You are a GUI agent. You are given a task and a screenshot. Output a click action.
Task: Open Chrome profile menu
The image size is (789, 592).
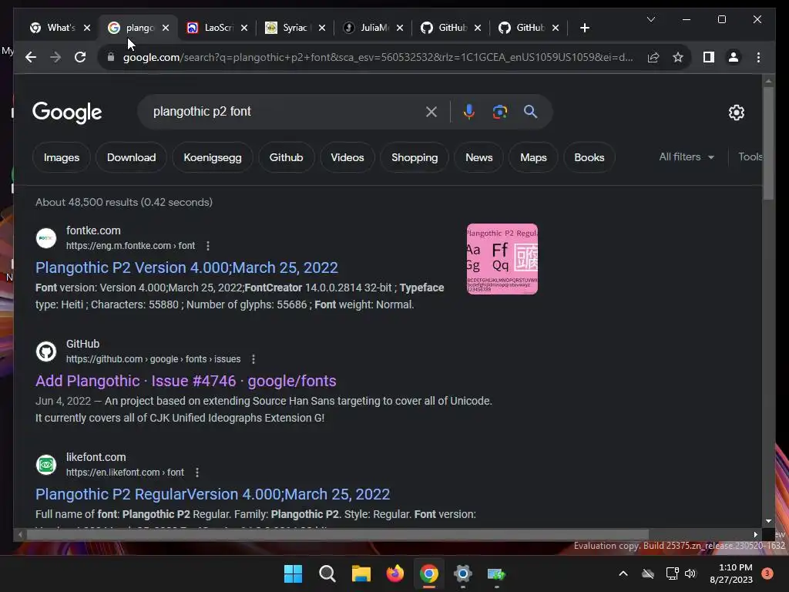coord(734,57)
